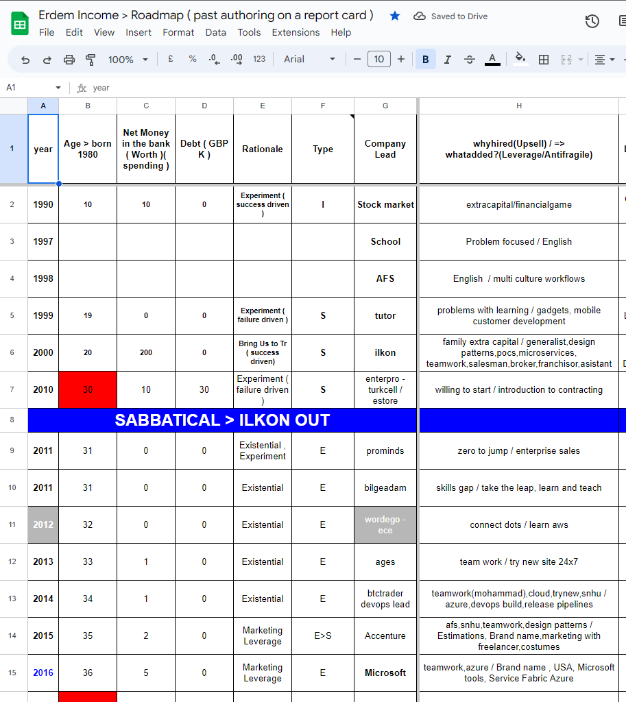This screenshot has width=626, height=702.
Task: Open the borders tool
Action: point(544,59)
